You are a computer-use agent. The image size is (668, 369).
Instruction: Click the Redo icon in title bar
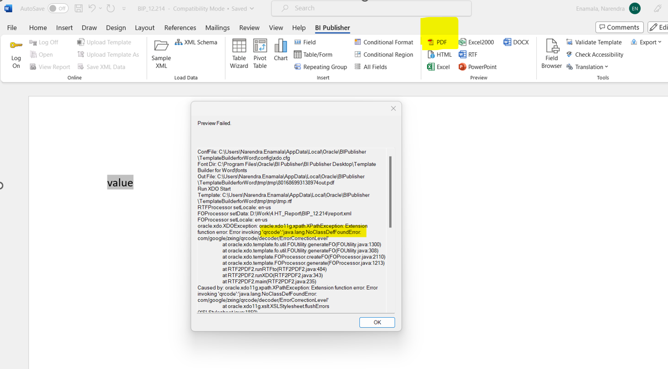[x=111, y=8]
